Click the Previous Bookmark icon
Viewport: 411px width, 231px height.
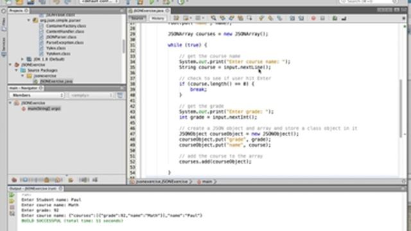pos(261,18)
